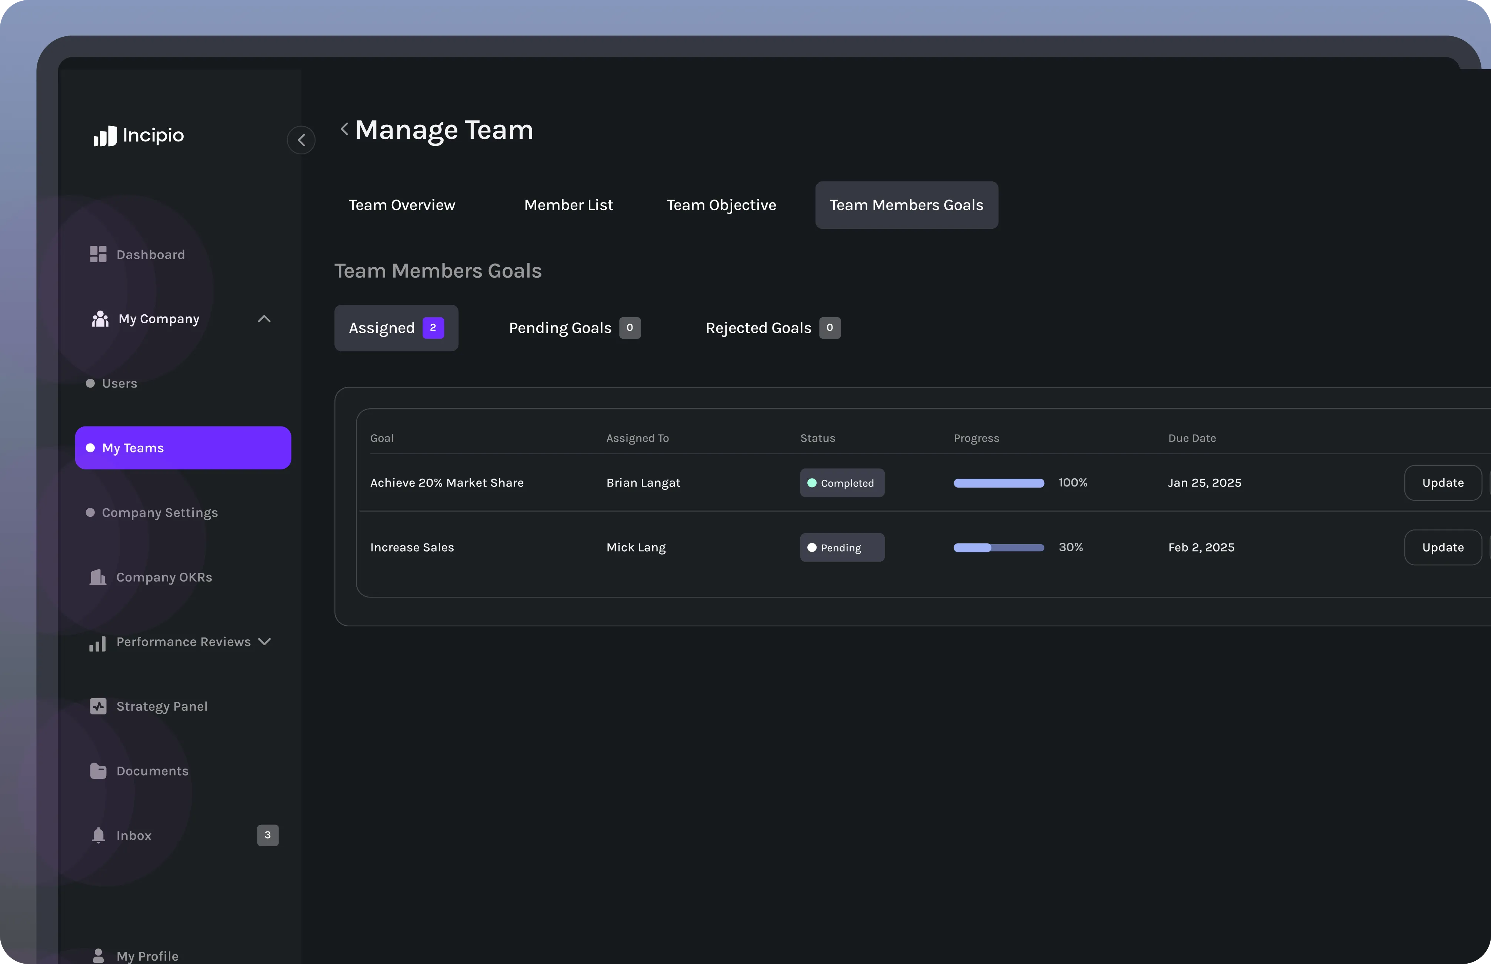Screen dimensions: 1491x964
Task: Collapse the sidebar with circular arrow button
Action: [301, 140]
